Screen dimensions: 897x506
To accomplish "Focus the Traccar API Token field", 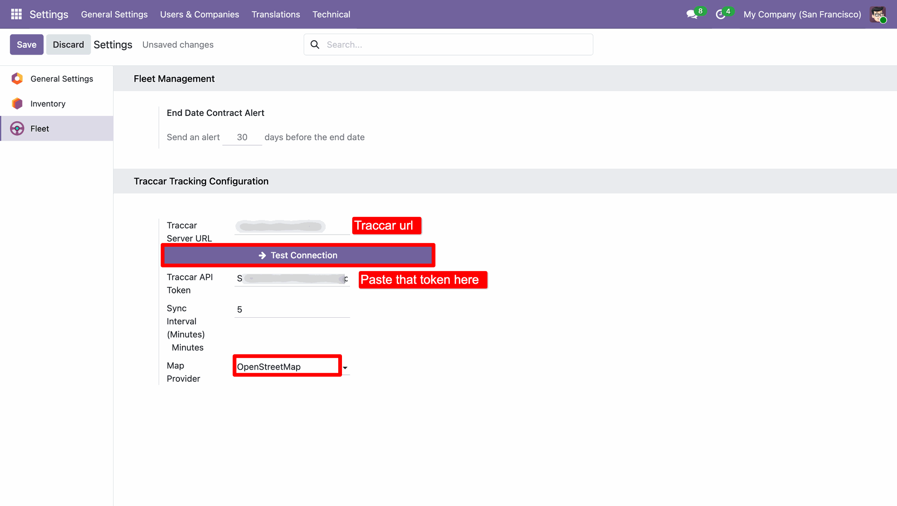I will click(x=292, y=278).
